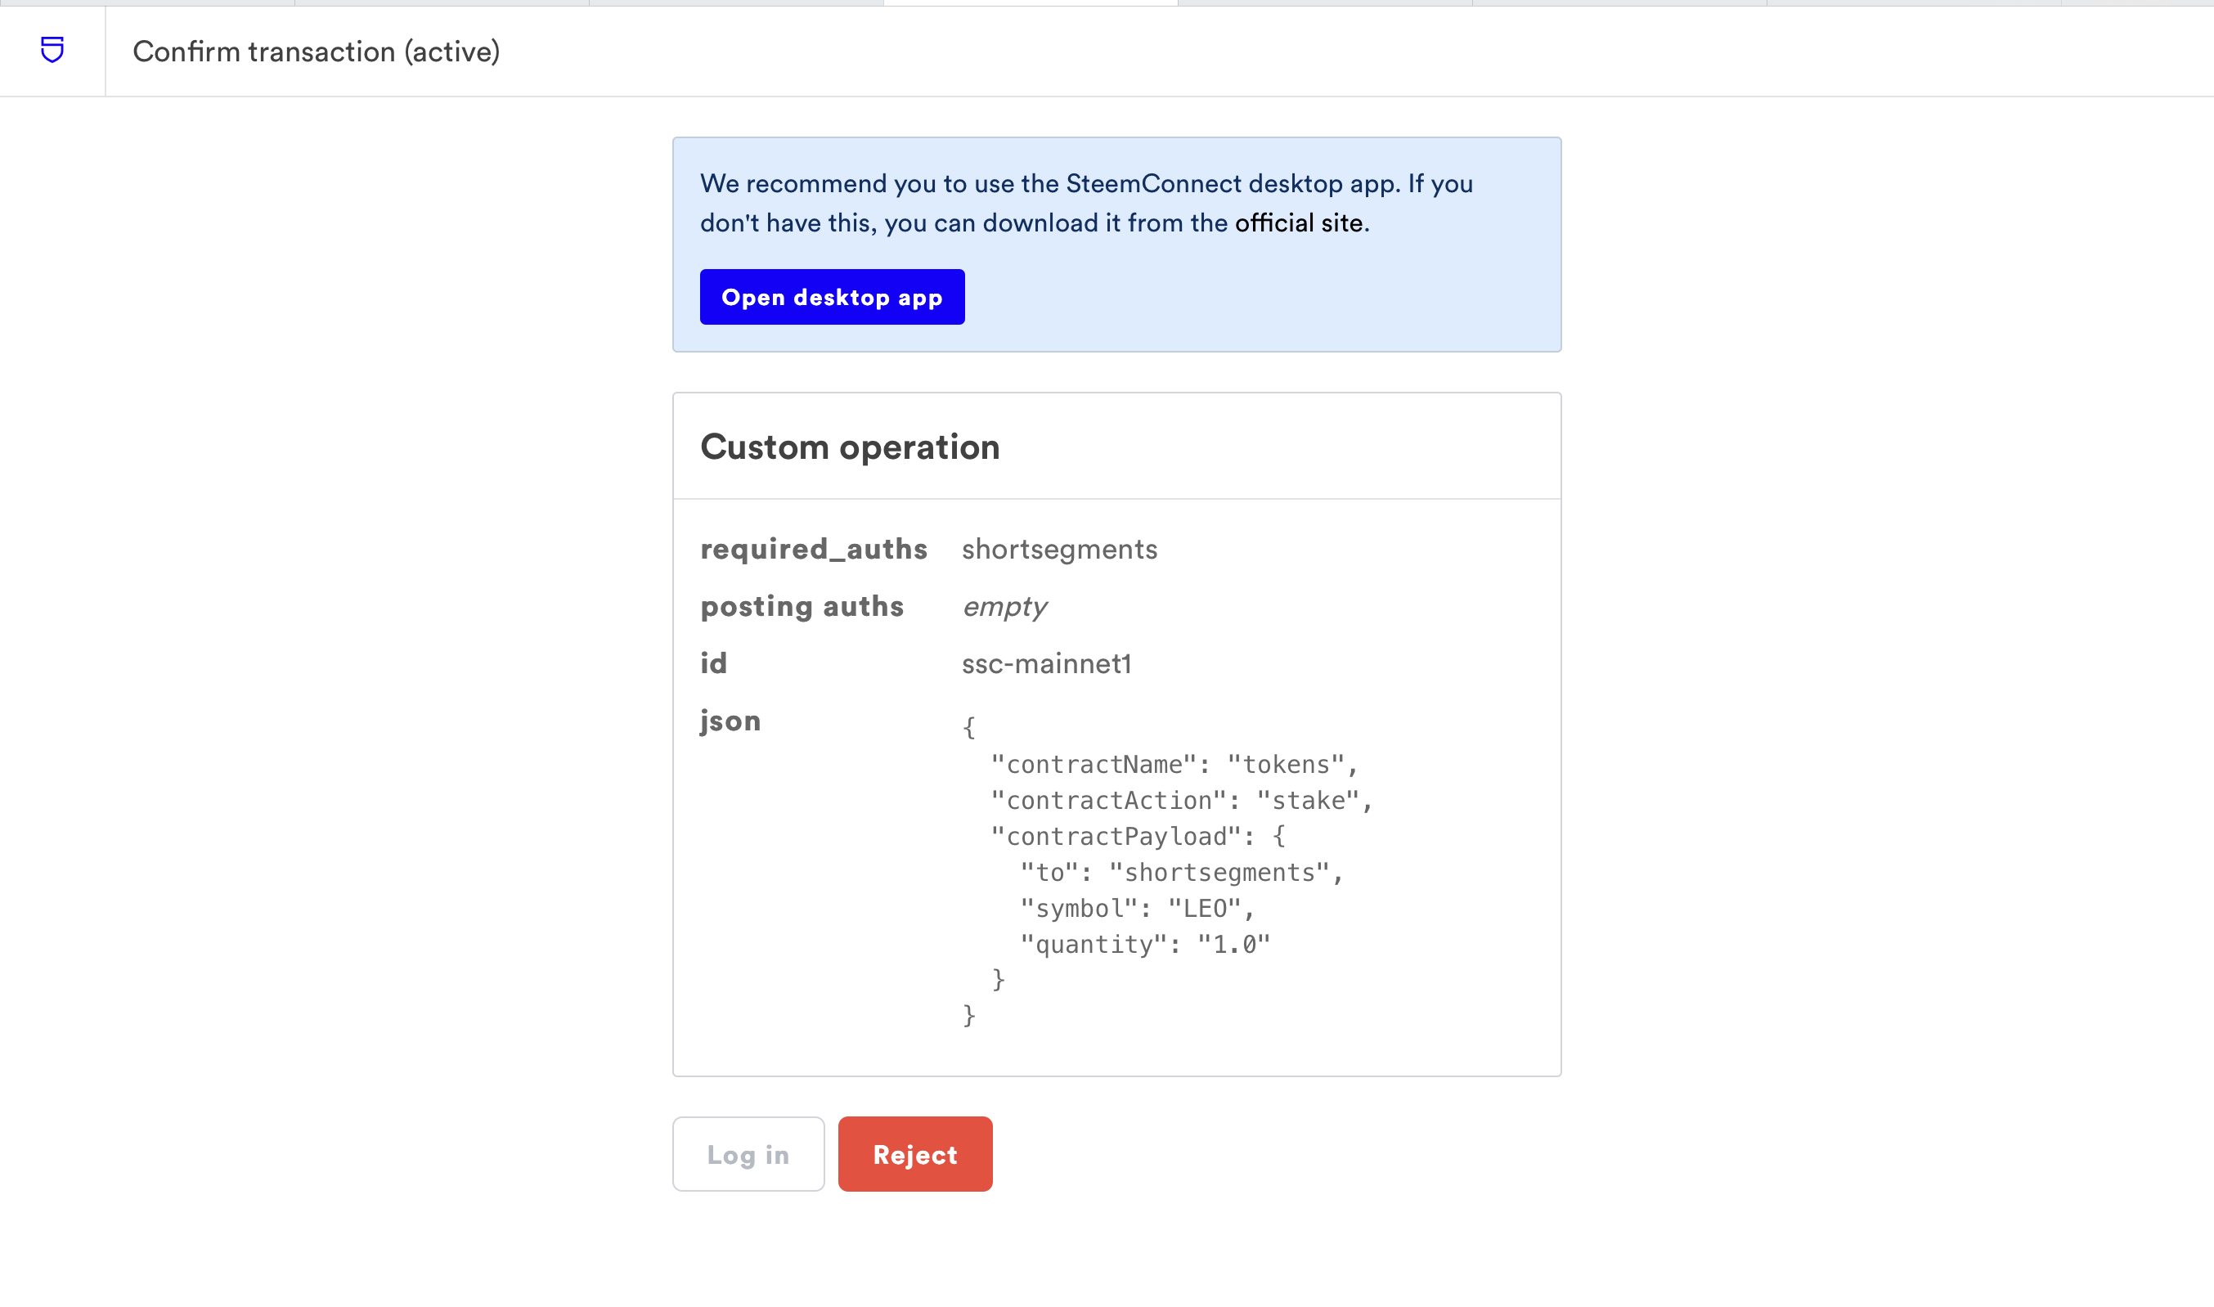Select the "contractAction": "stake" line

point(1182,800)
